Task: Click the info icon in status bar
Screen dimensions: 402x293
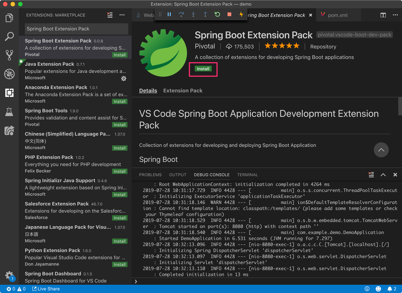Action: coord(367,289)
